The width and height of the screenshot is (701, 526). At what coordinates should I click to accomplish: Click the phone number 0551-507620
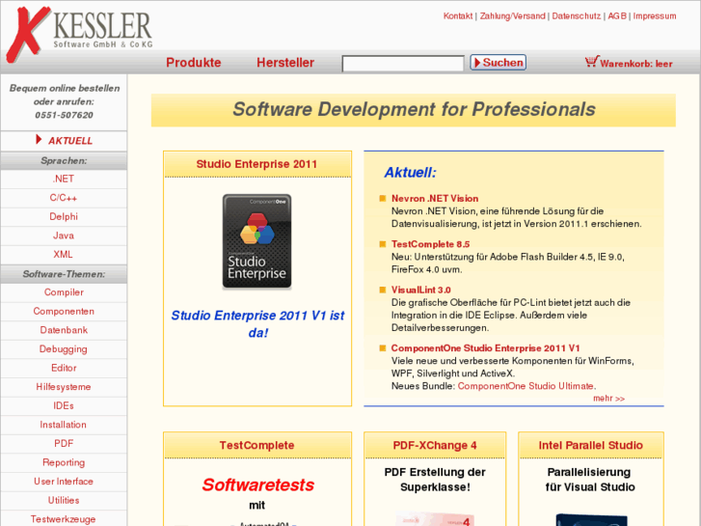64,115
